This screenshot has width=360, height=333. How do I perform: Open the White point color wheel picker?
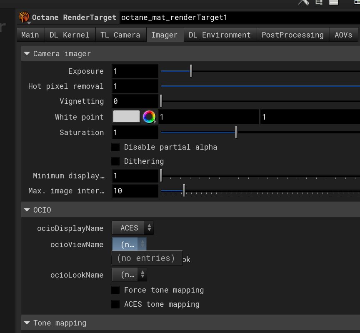pos(149,117)
